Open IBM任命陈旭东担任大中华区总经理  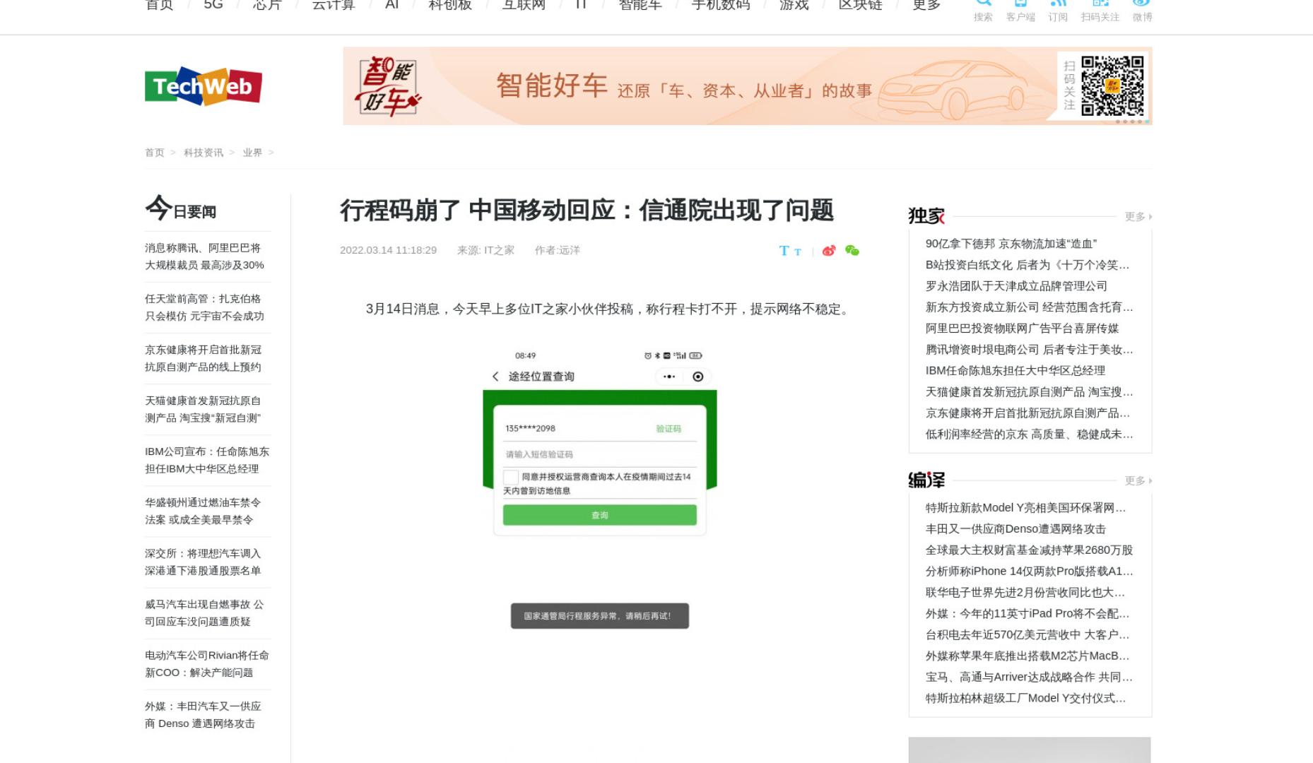point(1015,371)
